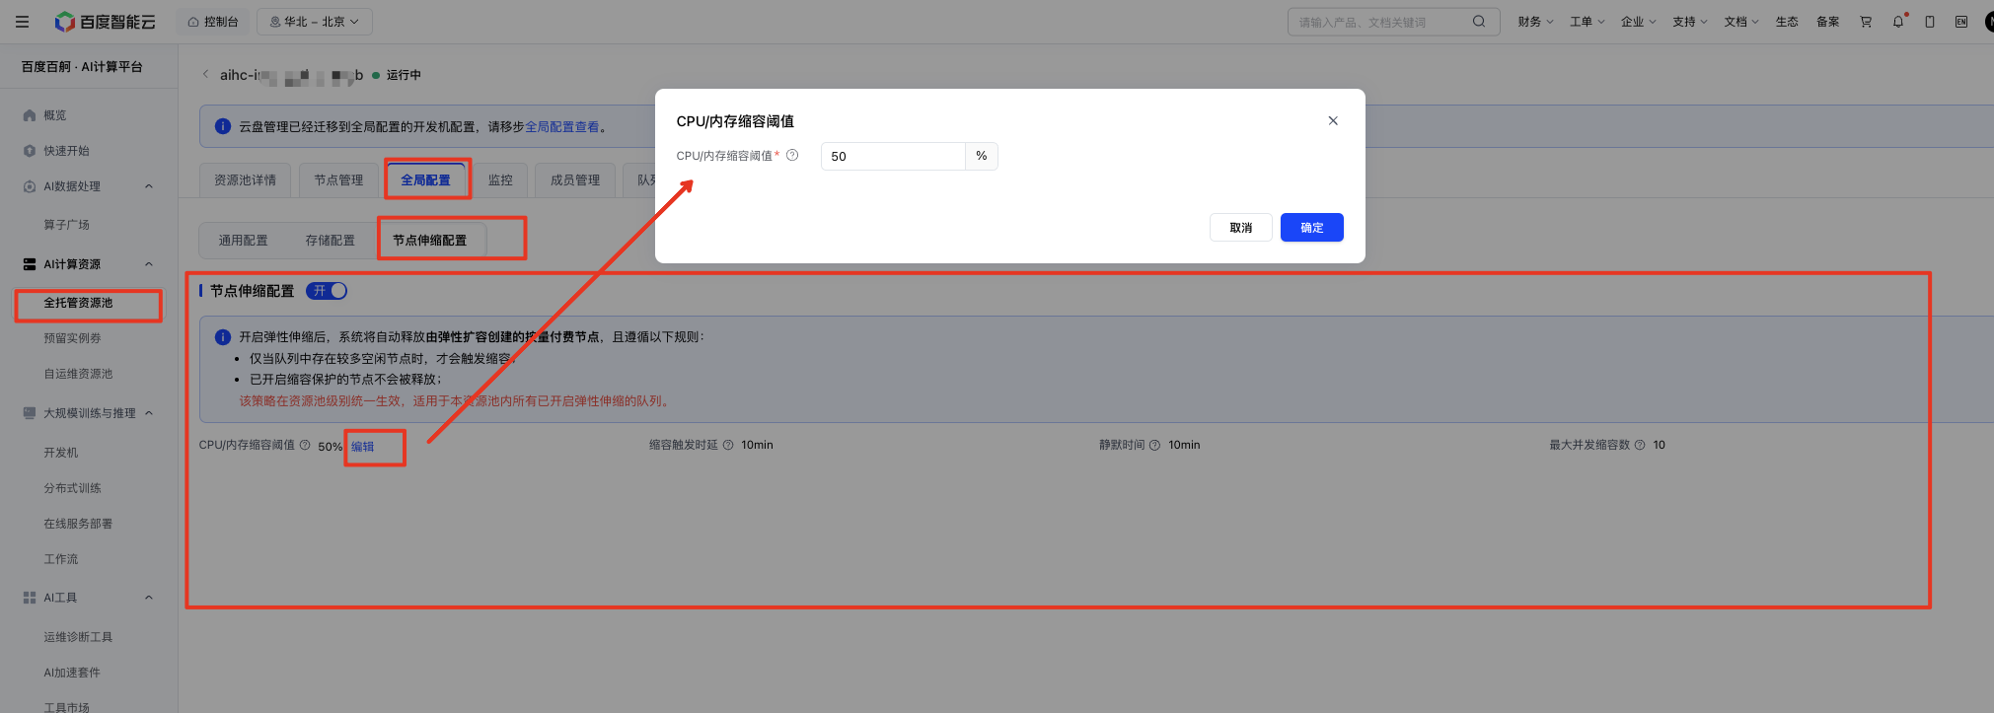Screen dimensions: 1994x713
Task: Open the 控制台 console home
Action: (213, 22)
